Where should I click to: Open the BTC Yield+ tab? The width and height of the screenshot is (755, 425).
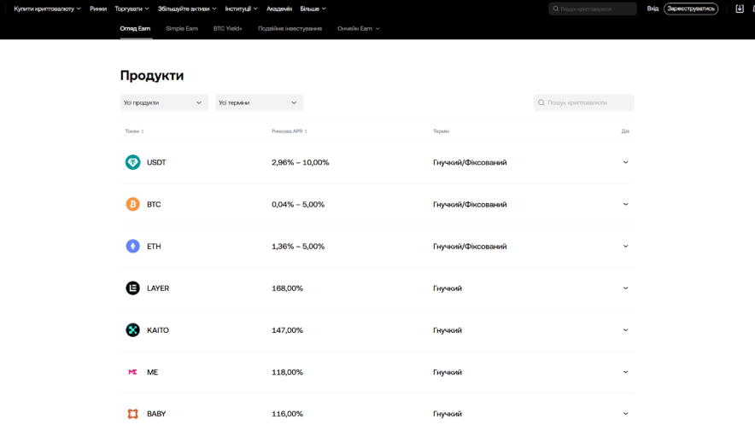click(x=227, y=28)
